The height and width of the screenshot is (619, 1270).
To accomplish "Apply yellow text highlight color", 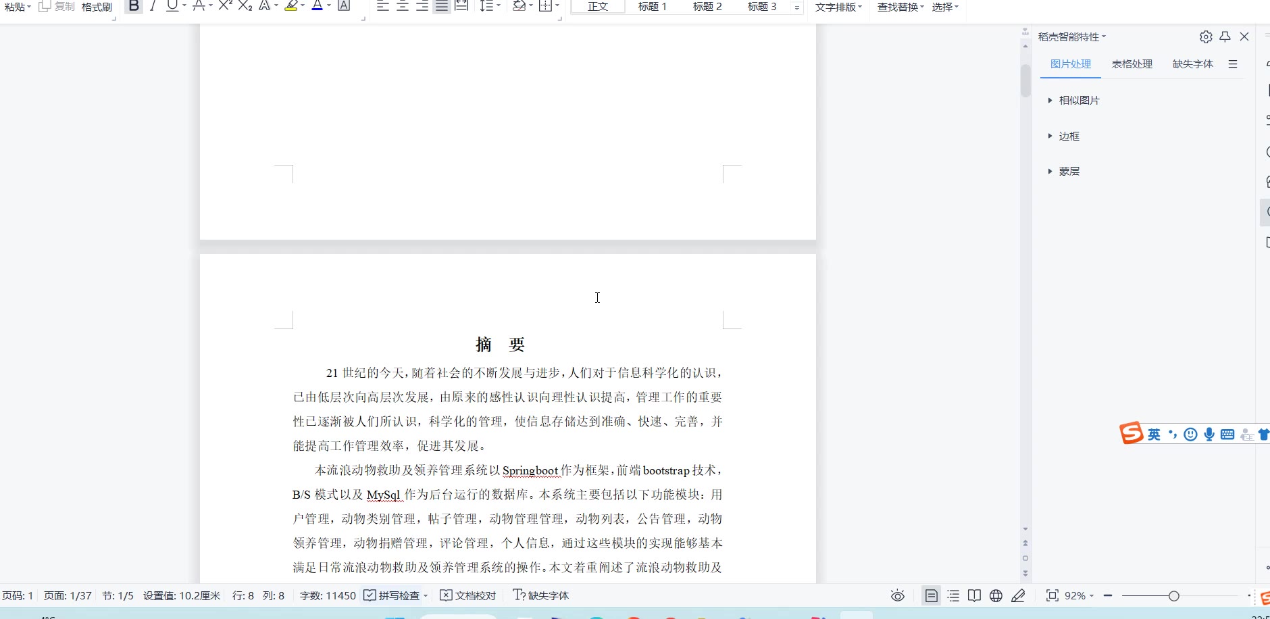I will coord(291,6).
